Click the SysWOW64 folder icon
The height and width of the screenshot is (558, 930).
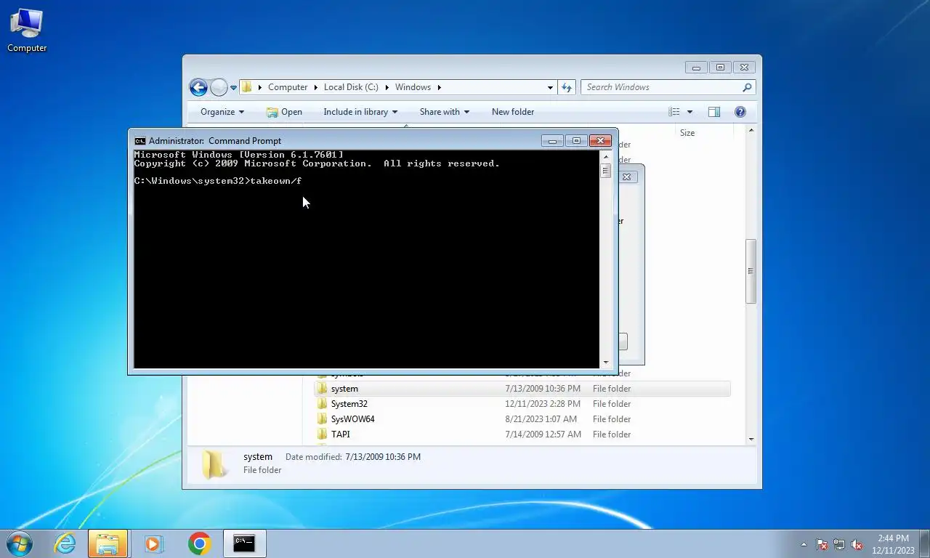click(323, 419)
